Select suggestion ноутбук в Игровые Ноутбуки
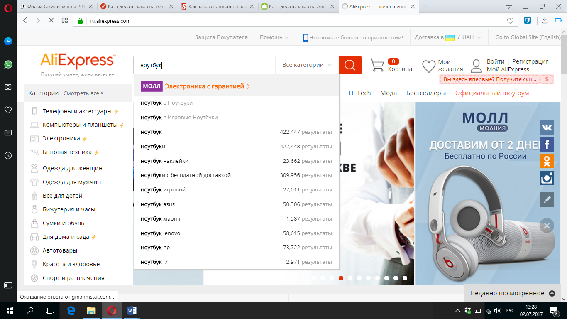This screenshot has height=319, width=567. tap(237, 117)
